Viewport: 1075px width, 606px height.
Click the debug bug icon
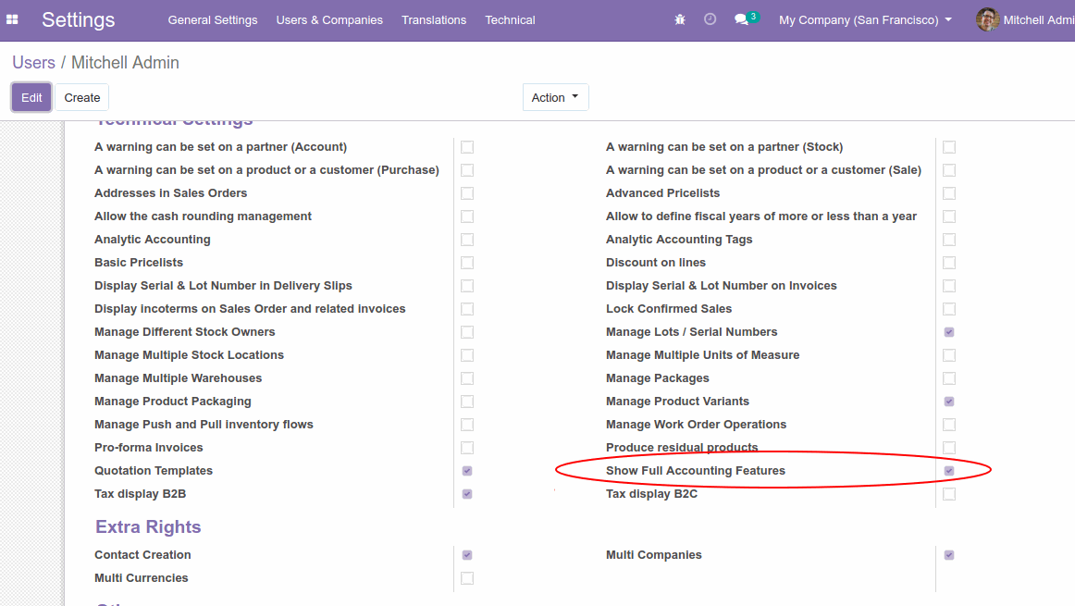pyautogui.click(x=679, y=19)
